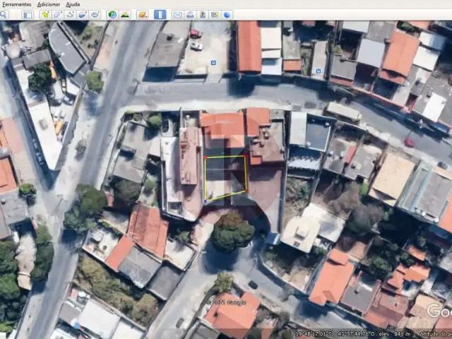
Task: Show historical imagery with clock icon
Action: 112,15
